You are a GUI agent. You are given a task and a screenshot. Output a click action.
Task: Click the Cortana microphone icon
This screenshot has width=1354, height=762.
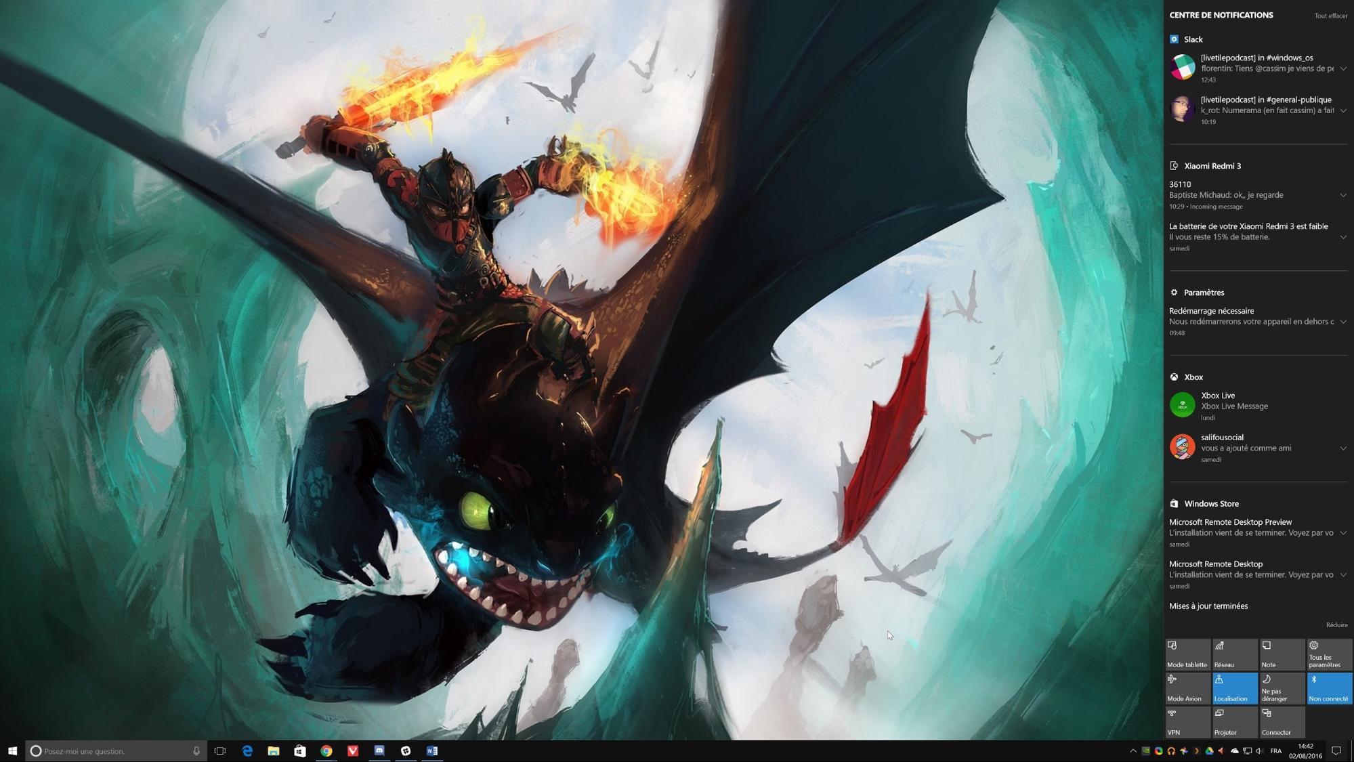coord(196,750)
